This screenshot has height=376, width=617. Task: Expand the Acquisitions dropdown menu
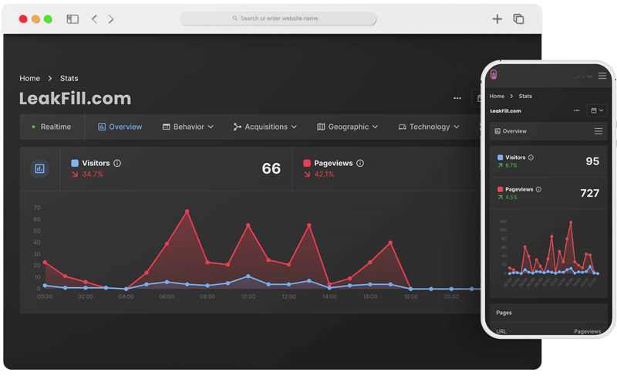pos(265,127)
